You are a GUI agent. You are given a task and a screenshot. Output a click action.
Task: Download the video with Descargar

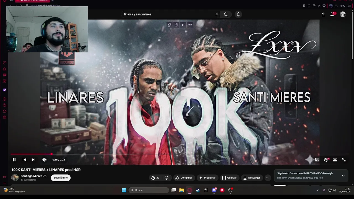tap(252, 178)
